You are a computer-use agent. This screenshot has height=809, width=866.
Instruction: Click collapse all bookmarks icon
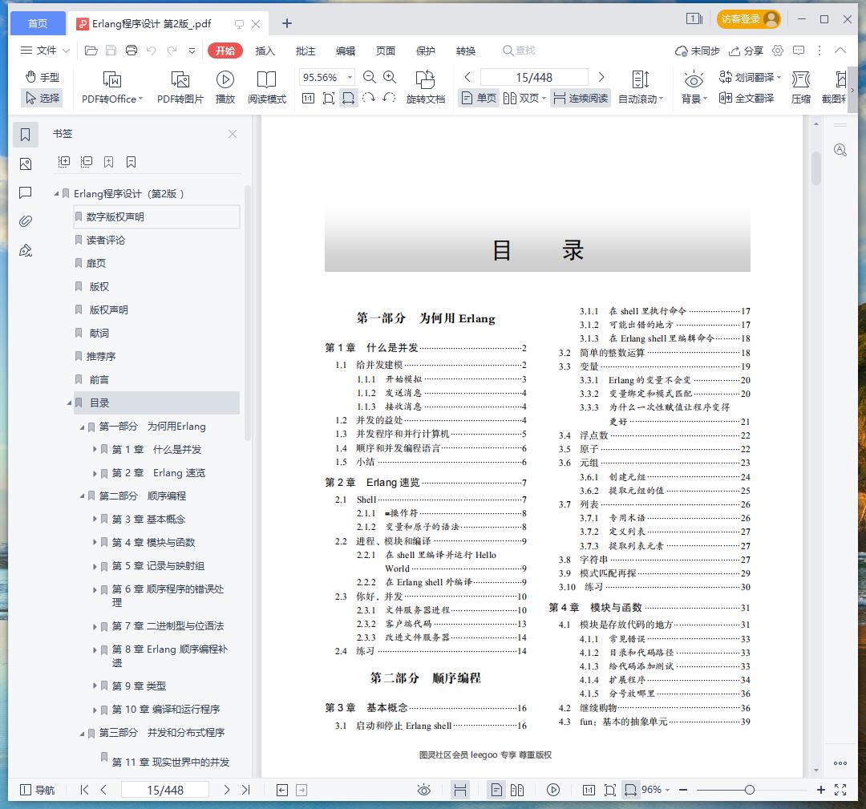point(86,162)
